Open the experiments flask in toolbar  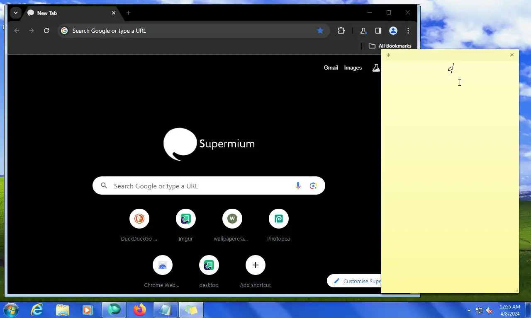[363, 31]
